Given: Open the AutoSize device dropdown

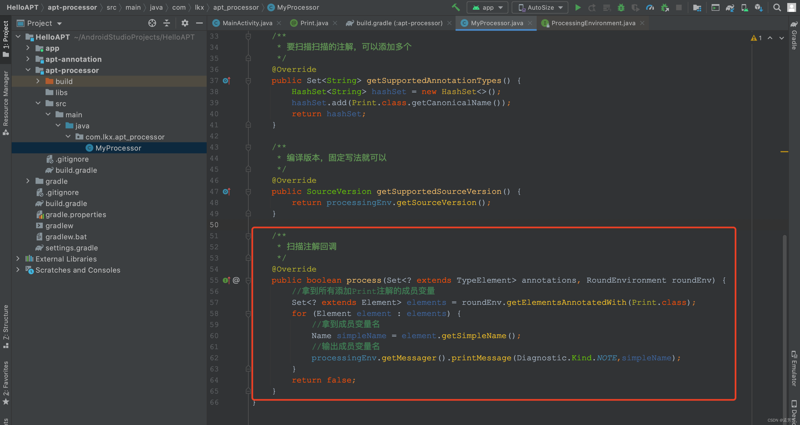Looking at the screenshot, I should pos(540,7).
